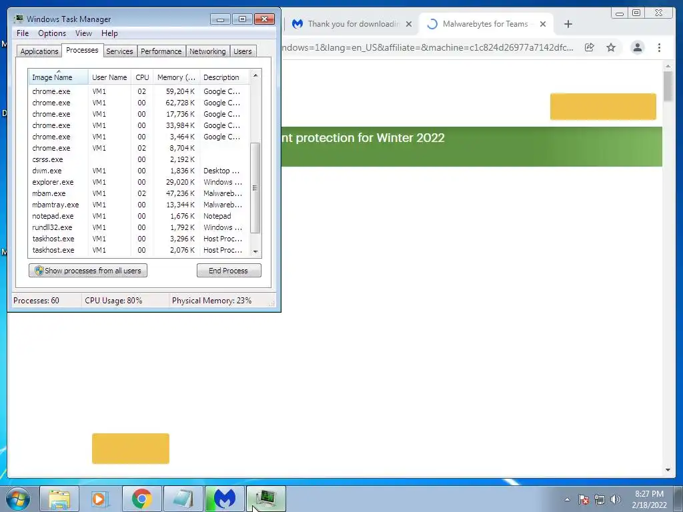Select chrome.exe using 59,204 K memory
The width and height of the screenshot is (683, 512).
139,91
